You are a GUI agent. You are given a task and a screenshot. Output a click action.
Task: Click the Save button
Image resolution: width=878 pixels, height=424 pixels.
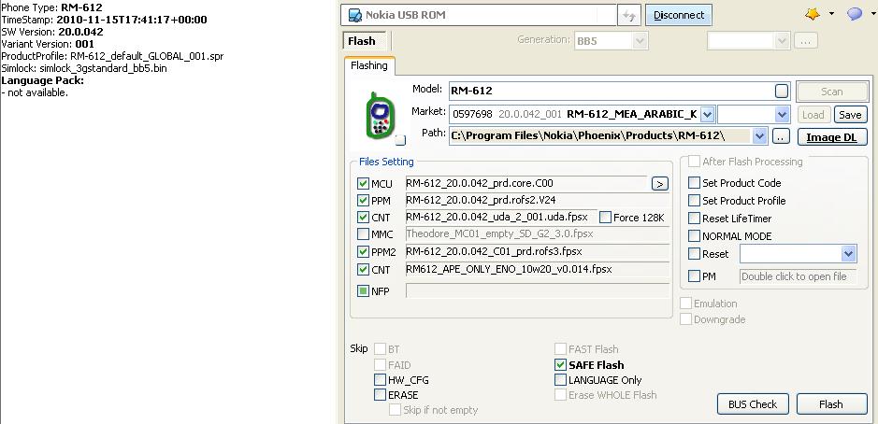coord(850,115)
